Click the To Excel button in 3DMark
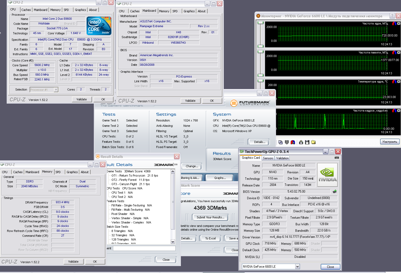Screen dimensions: 401x273 tap(210, 238)
